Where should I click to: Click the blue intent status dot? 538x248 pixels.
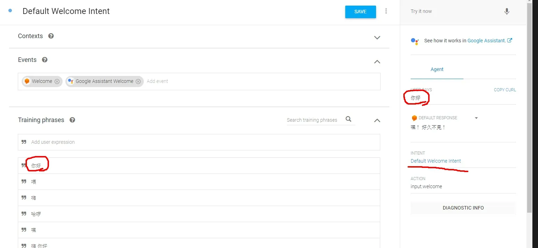pyautogui.click(x=10, y=10)
